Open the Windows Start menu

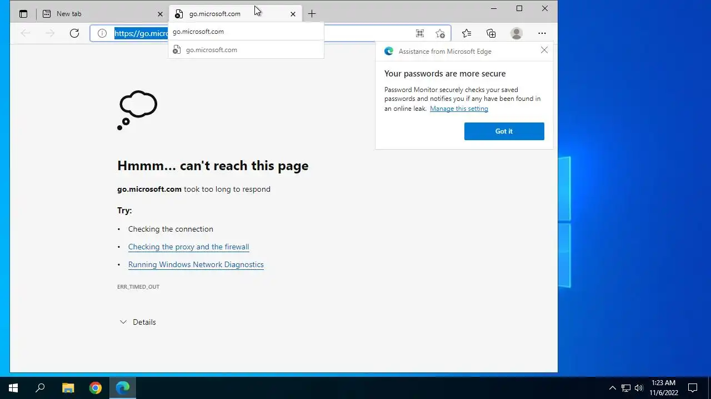13,388
